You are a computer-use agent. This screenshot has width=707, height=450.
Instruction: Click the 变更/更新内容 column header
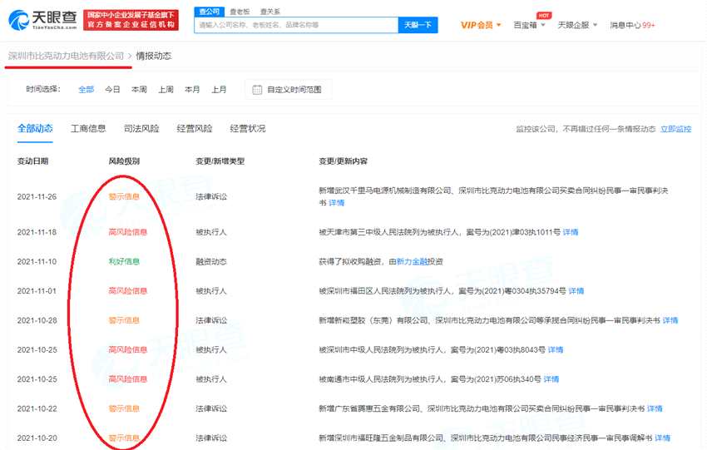click(x=344, y=161)
